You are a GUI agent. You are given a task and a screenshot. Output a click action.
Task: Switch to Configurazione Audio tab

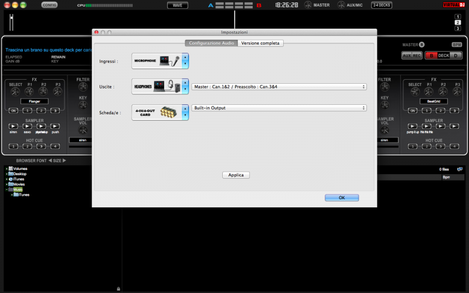[x=211, y=43]
